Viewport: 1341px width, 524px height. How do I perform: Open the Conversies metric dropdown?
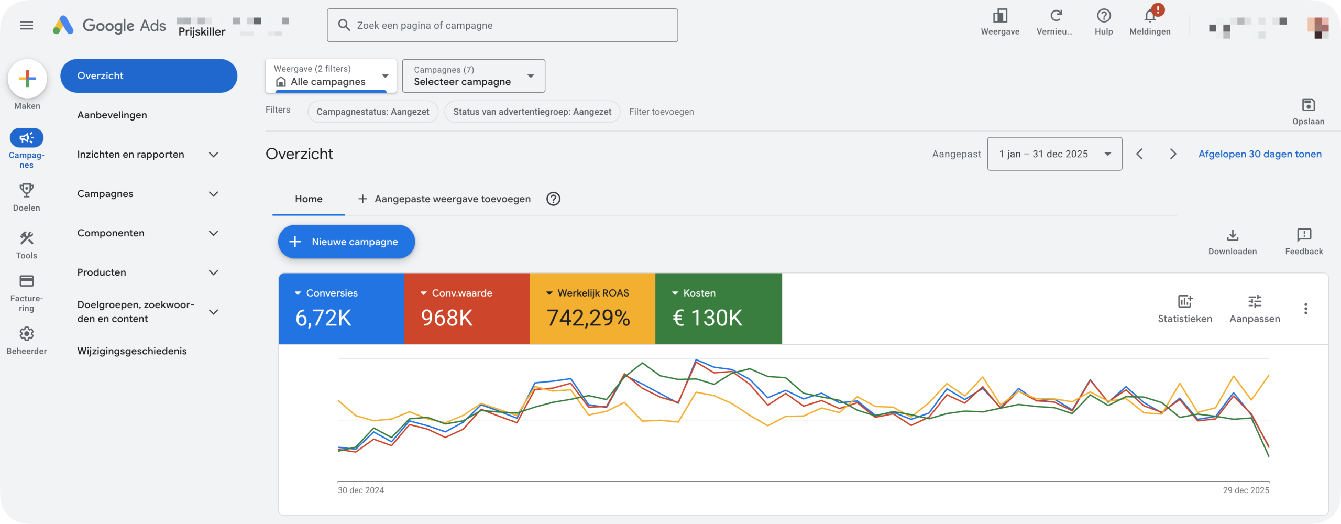coord(326,292)
